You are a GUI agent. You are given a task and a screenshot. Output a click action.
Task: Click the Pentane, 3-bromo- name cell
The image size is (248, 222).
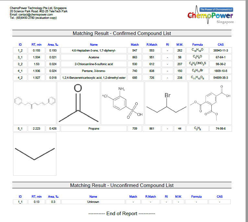pyautogui.click(x=94, y=71)
